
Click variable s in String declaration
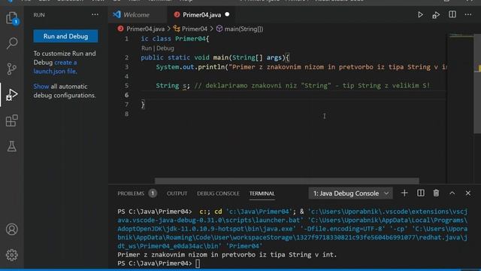click(185, 86)
